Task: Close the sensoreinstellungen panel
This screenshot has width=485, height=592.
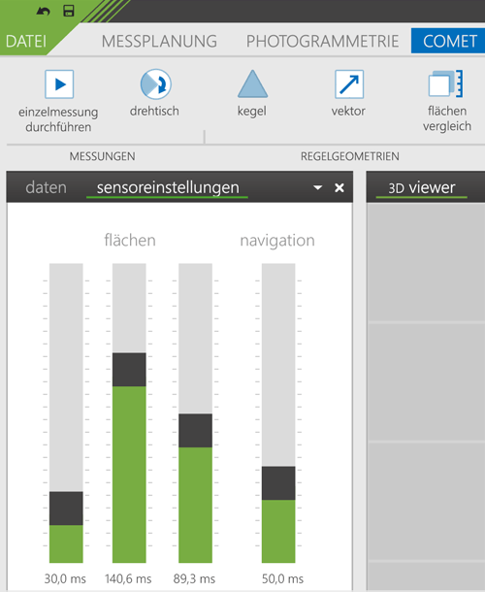Action: (339, 187)
